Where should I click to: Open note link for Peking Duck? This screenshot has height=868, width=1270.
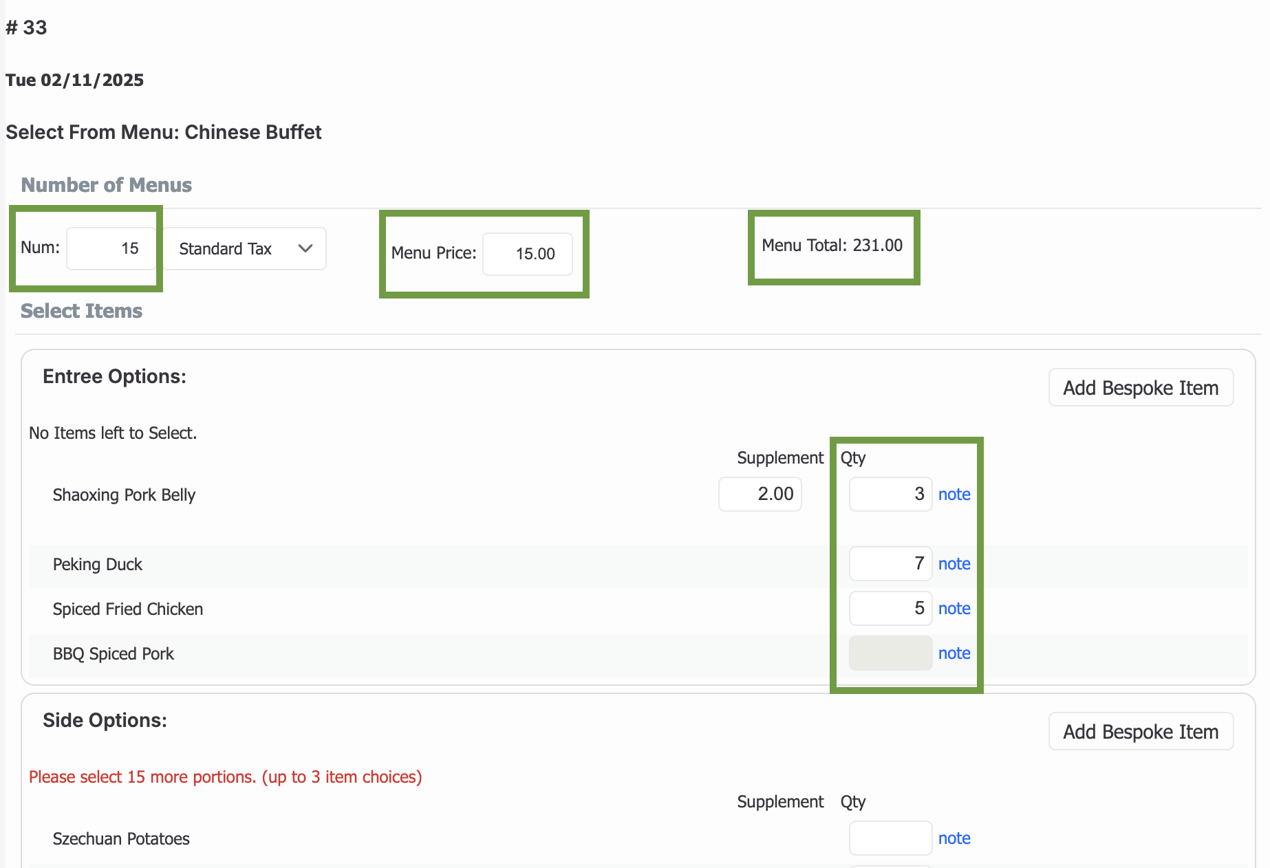(954, 564)
